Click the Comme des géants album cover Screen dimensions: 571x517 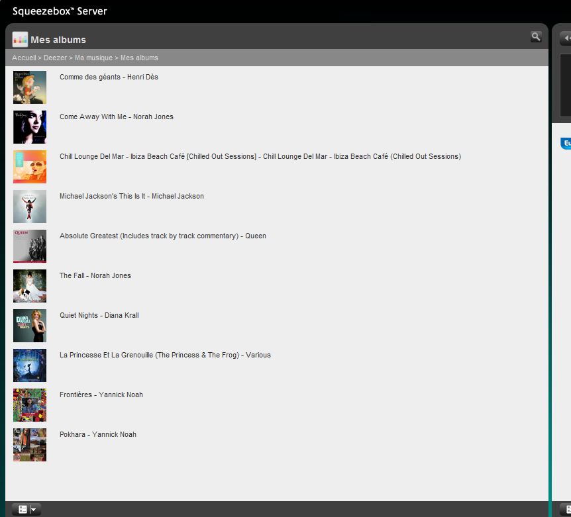tap(30, 87)
